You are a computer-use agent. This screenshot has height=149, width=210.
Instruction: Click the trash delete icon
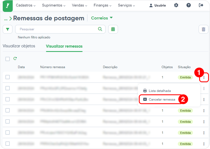[204, 29]
